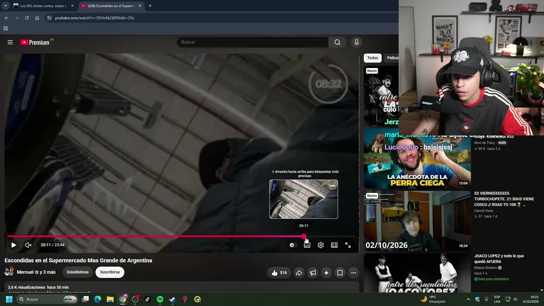Open Steam from the Windows taskbar
The image size is (544, 306).
(x=172, y=299)
